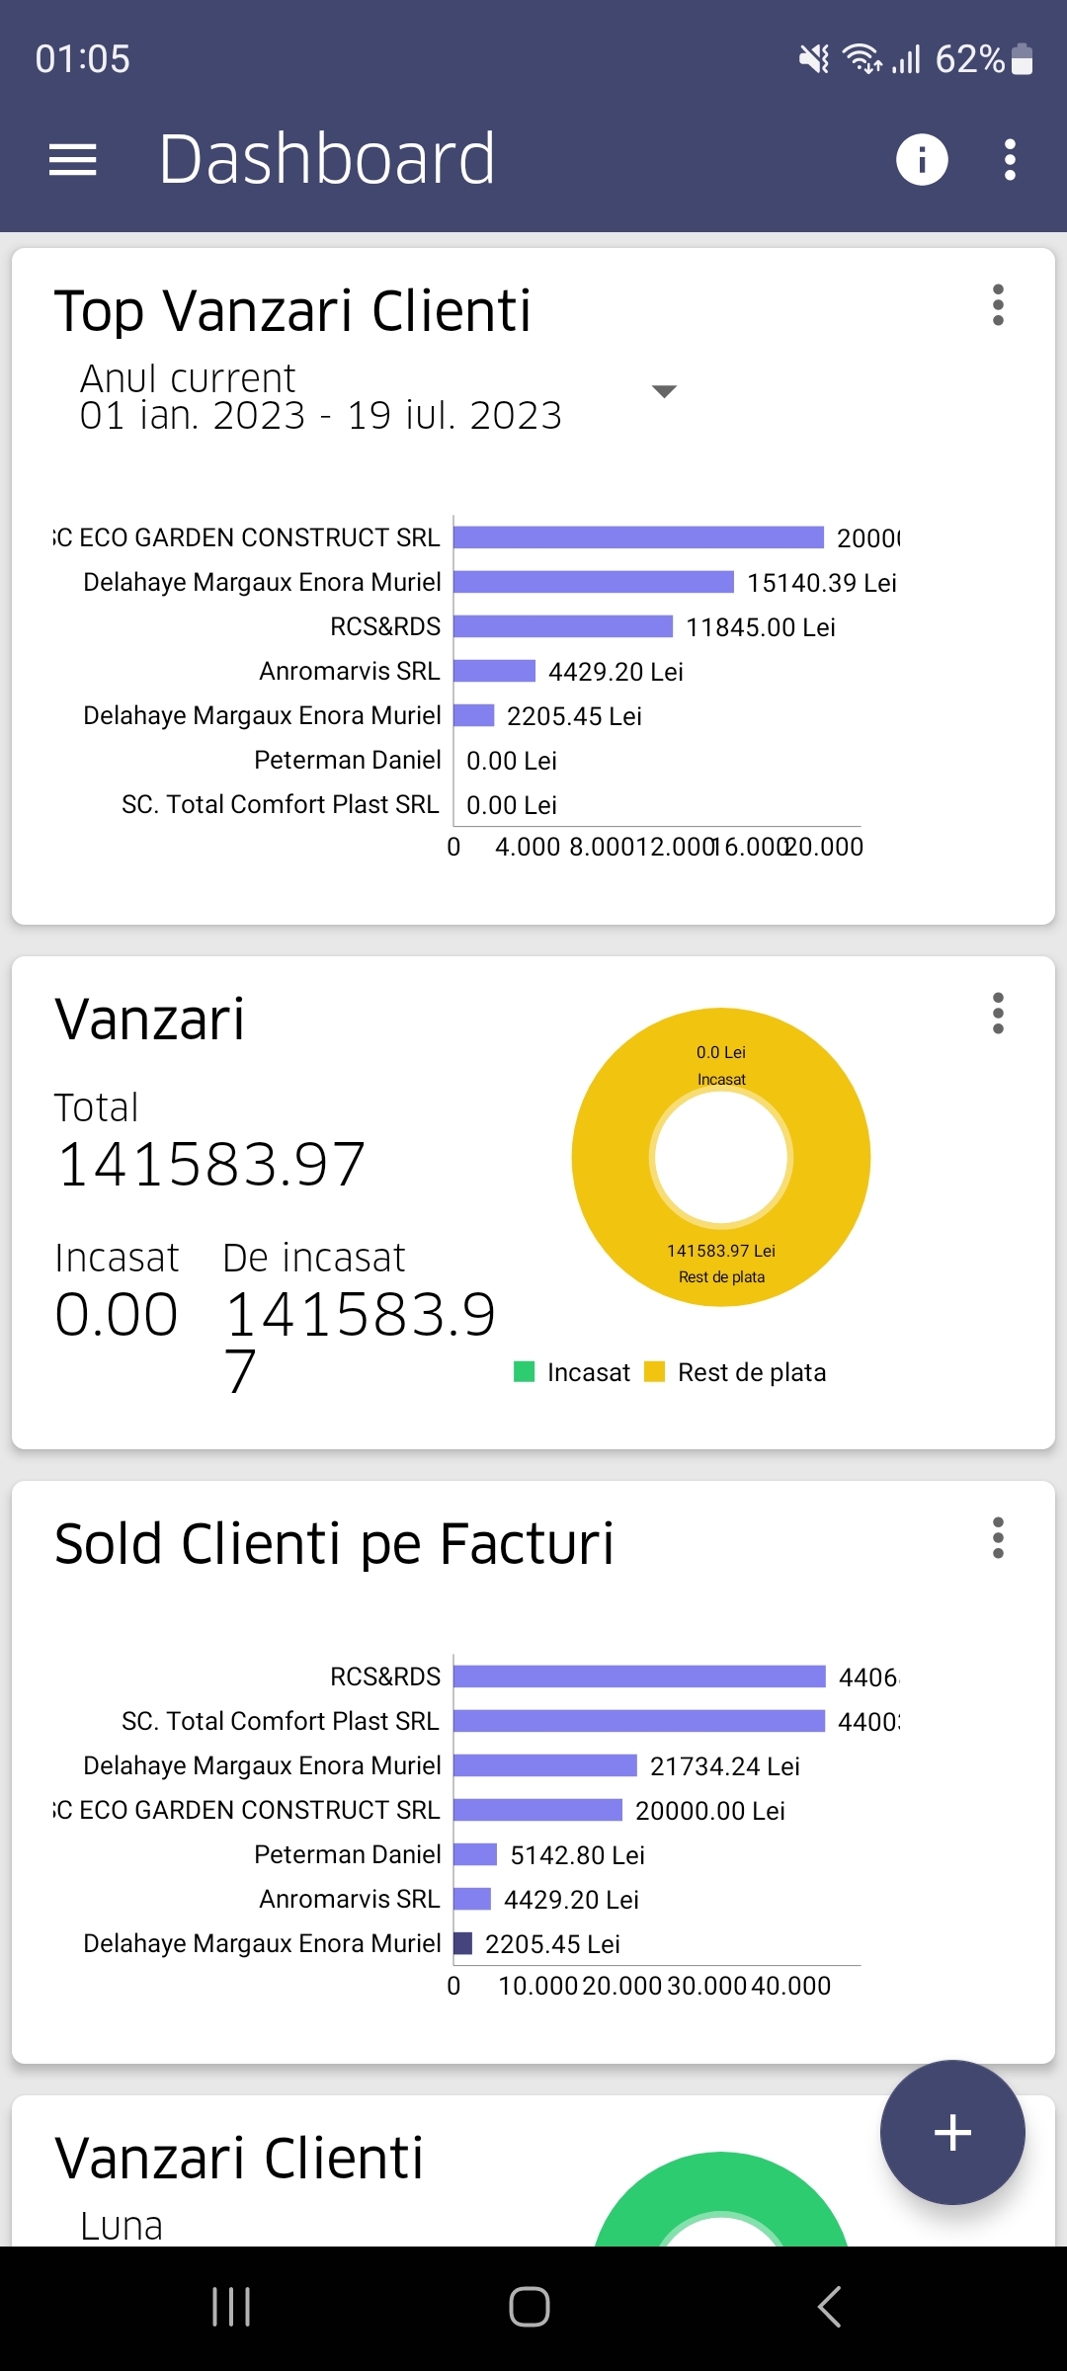This screenshot has width=1067, height=2371.
Task: Open Sold Clienti pe Facturi card menu
Action: (998, 1538)
